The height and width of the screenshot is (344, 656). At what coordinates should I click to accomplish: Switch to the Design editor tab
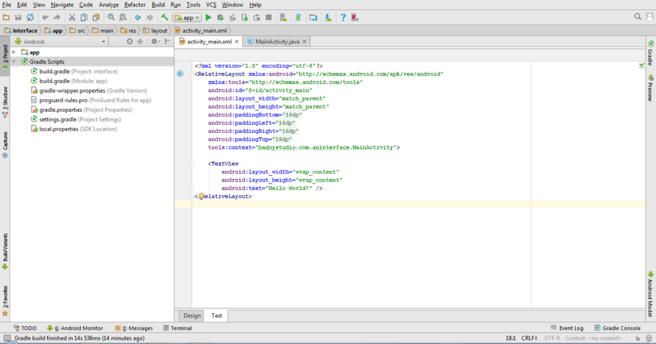(x=192, y=315)
